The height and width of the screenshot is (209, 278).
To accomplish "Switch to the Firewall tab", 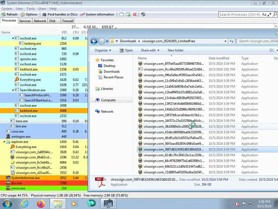I will coord(68,21).
